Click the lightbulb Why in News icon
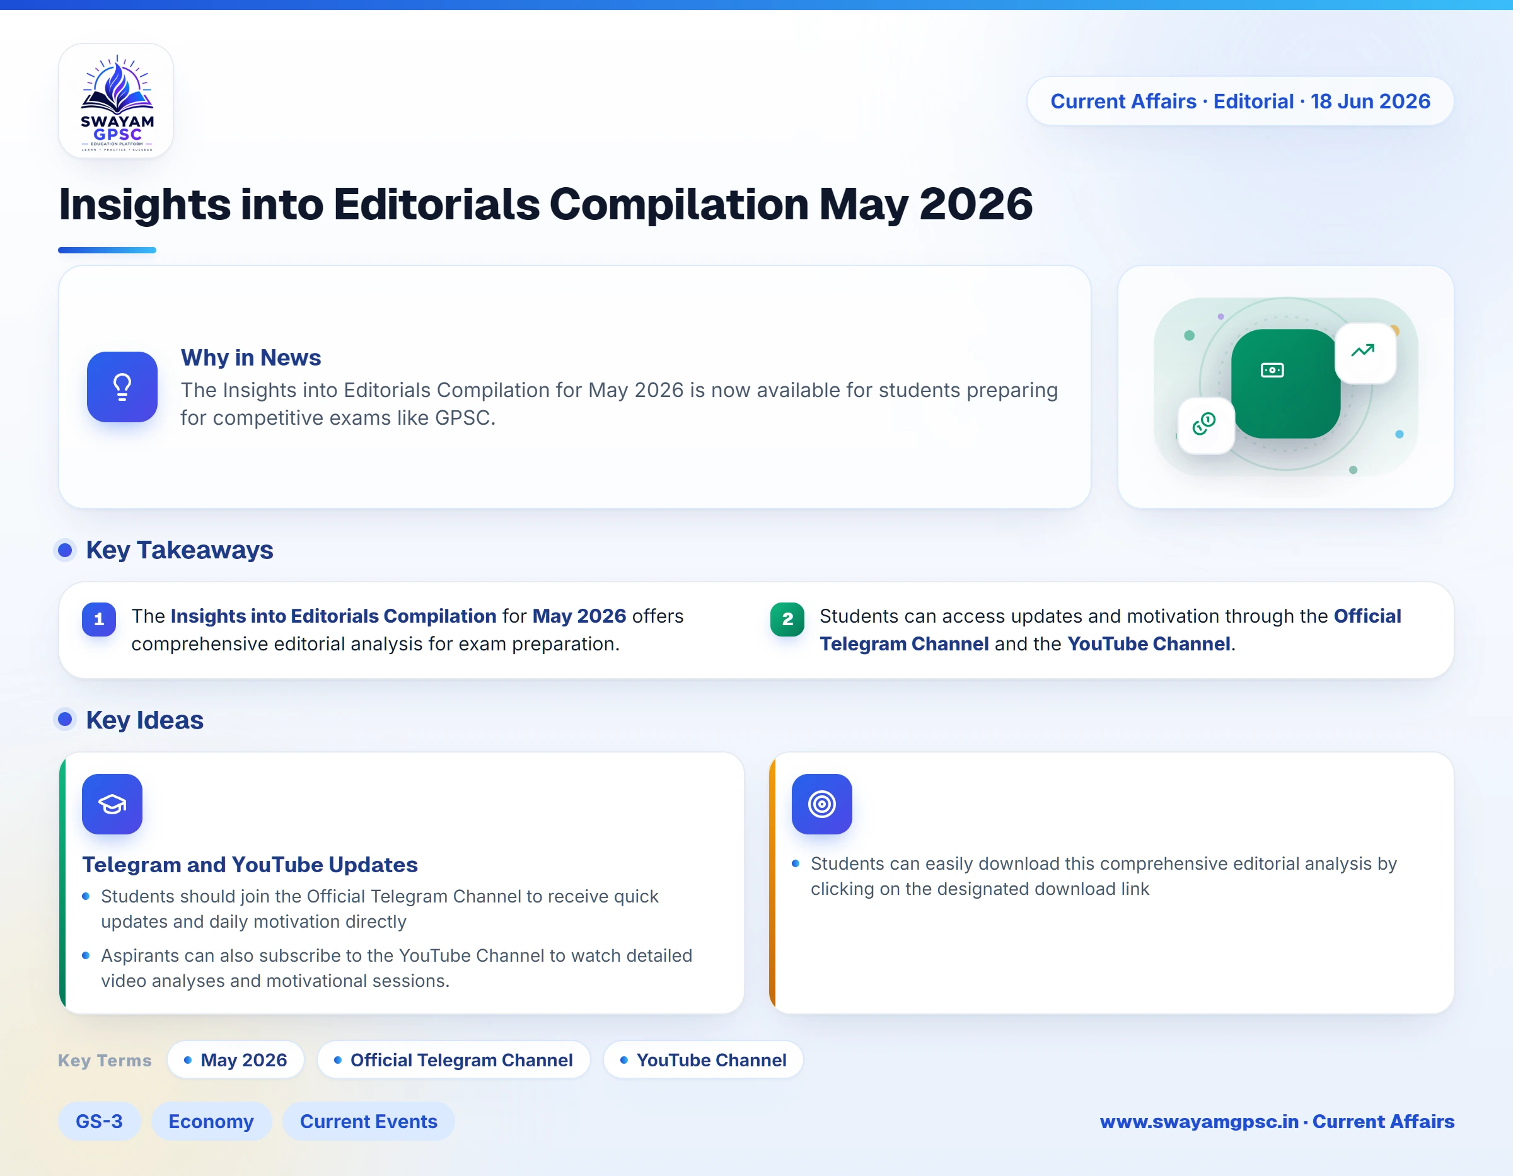This screenshot has width=1513, height=1176. tap(122, 386)
